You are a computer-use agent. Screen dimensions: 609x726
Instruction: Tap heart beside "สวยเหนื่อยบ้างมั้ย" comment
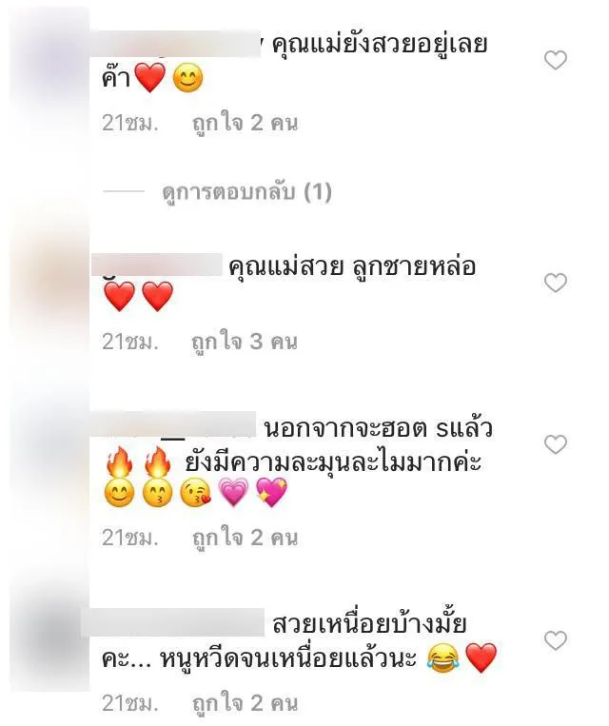click(556, 640)
